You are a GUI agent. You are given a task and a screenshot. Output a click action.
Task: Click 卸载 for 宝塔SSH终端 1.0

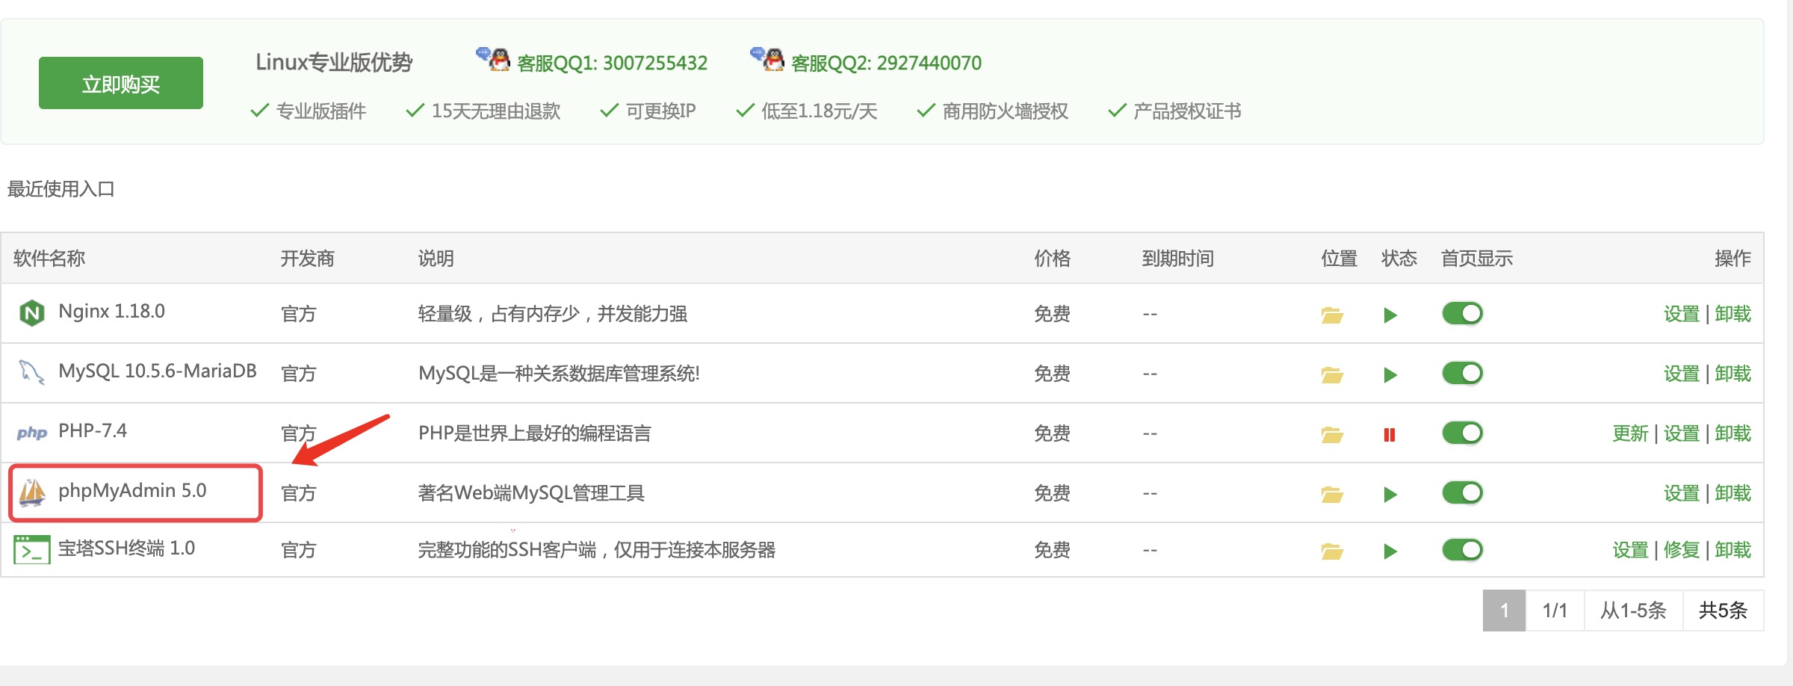click(1733, 550)
